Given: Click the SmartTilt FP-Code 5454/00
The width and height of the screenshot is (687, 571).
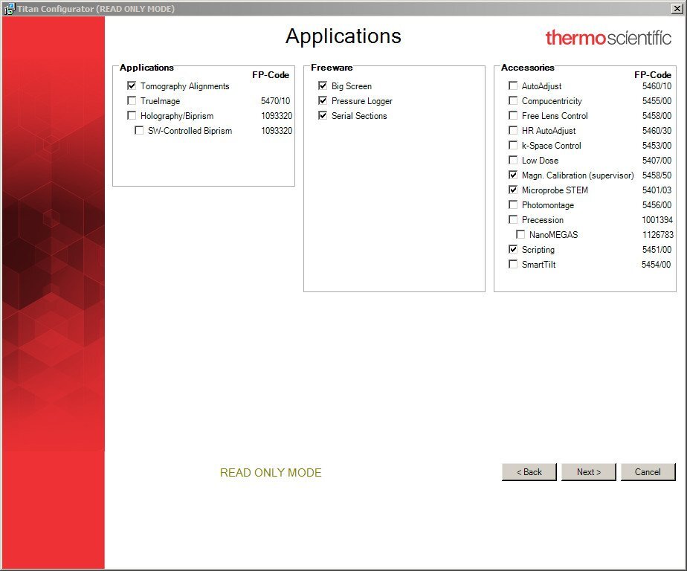Looking at the screenshot, I should (x=656, y=265).
